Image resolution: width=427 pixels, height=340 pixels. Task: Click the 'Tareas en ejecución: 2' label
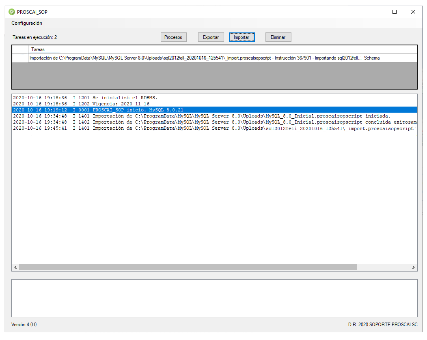(35, 37)
